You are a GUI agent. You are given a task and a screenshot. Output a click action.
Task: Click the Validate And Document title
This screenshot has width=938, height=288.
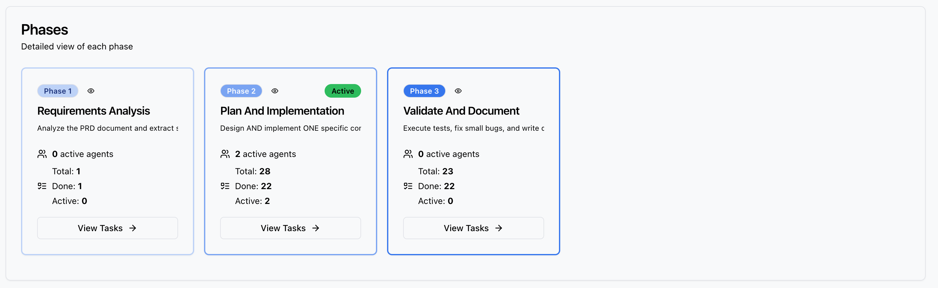[461, 111]
